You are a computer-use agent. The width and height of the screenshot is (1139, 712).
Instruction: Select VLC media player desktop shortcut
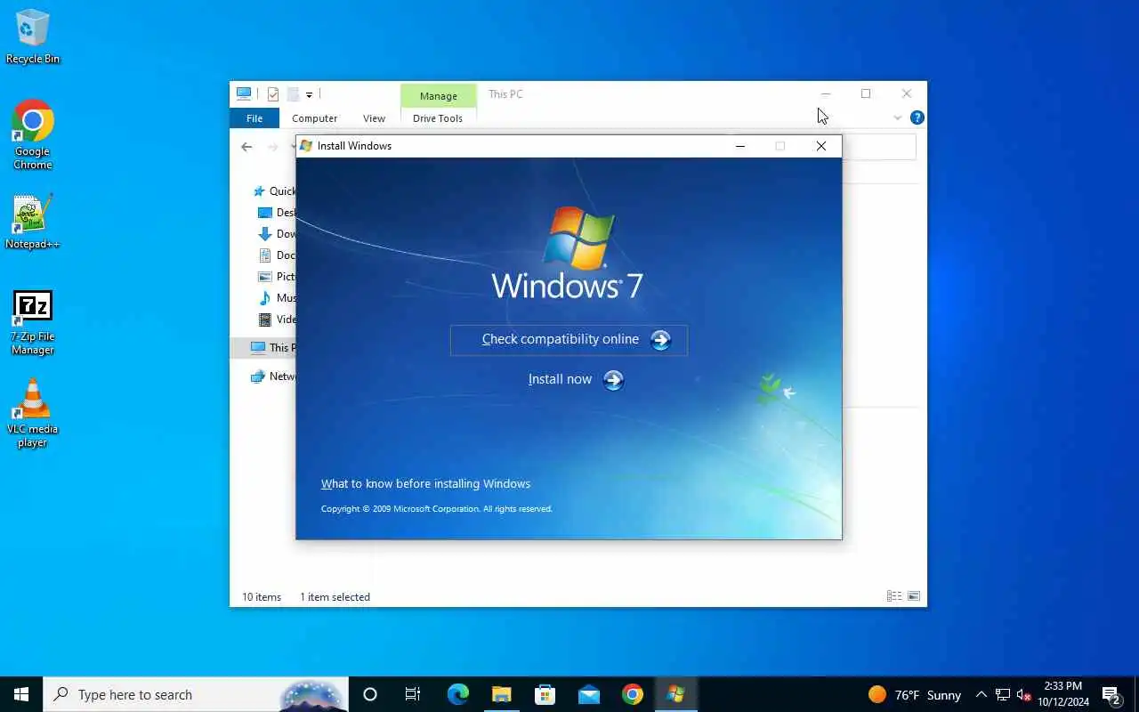[x=33, y=413]
